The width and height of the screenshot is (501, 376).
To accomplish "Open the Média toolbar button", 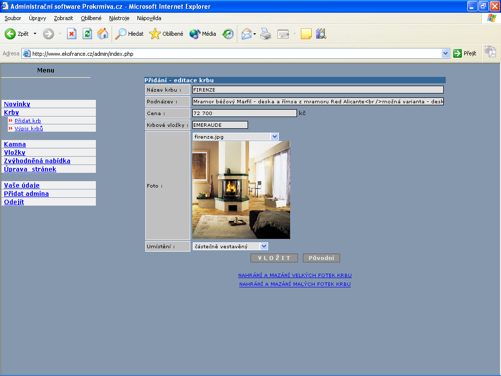I will (203, 34).
